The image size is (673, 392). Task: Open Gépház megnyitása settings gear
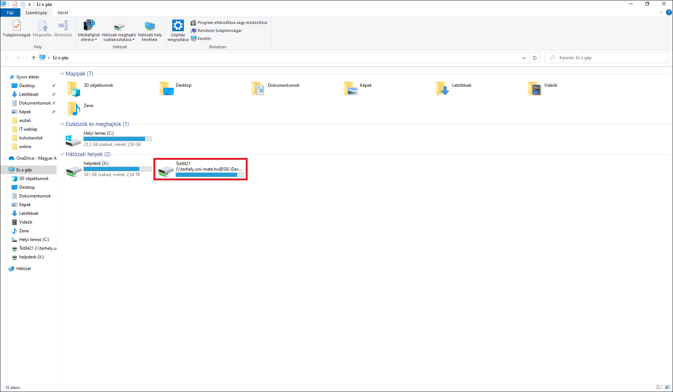click(178, 26)
